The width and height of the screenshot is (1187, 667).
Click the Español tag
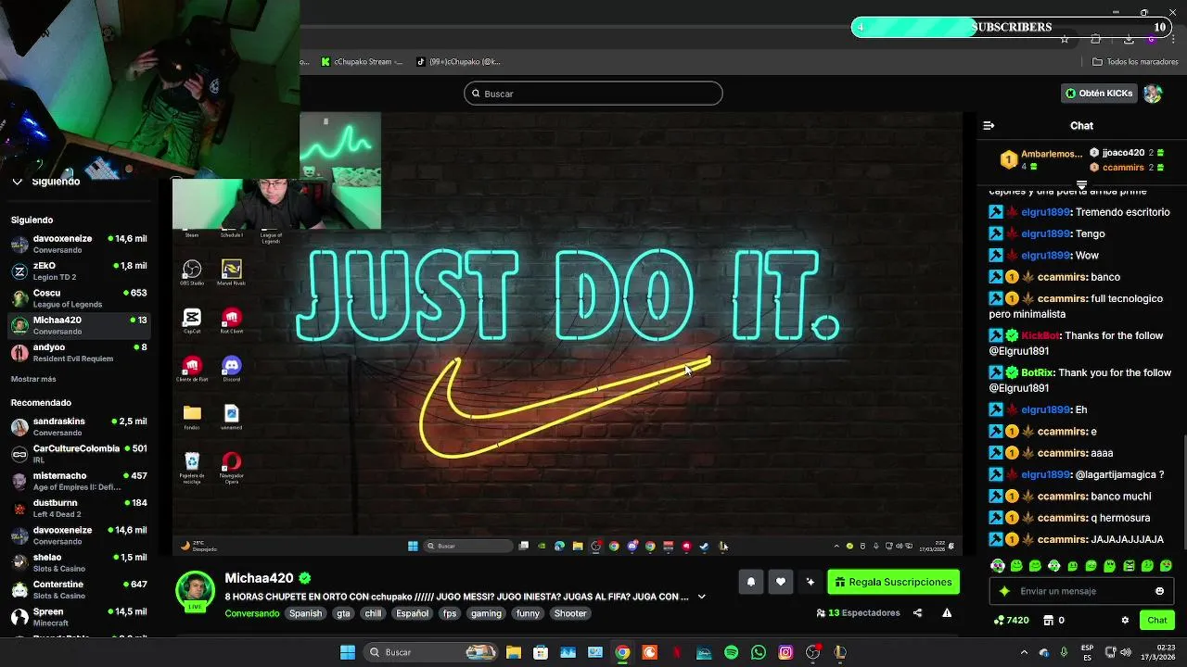(x=413, y=613)
